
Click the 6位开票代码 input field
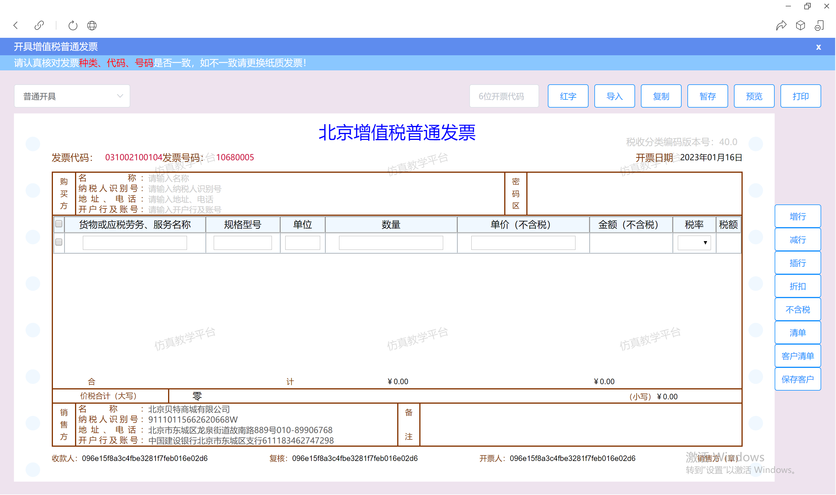point(504,96)
